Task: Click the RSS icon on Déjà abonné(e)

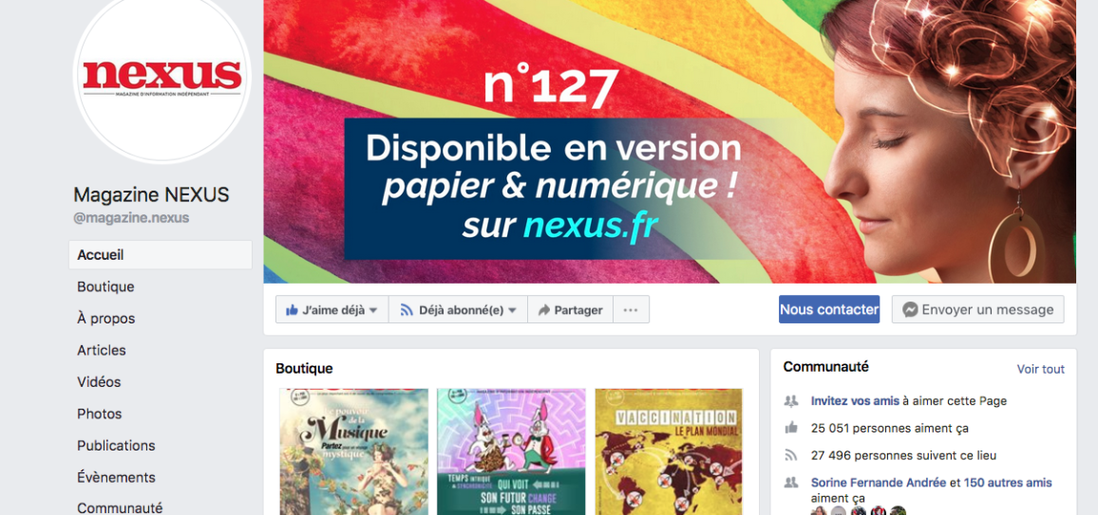Action: pos(407,310)
